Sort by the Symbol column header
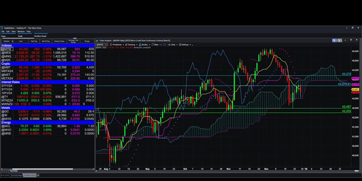 [x=7, y=41]
